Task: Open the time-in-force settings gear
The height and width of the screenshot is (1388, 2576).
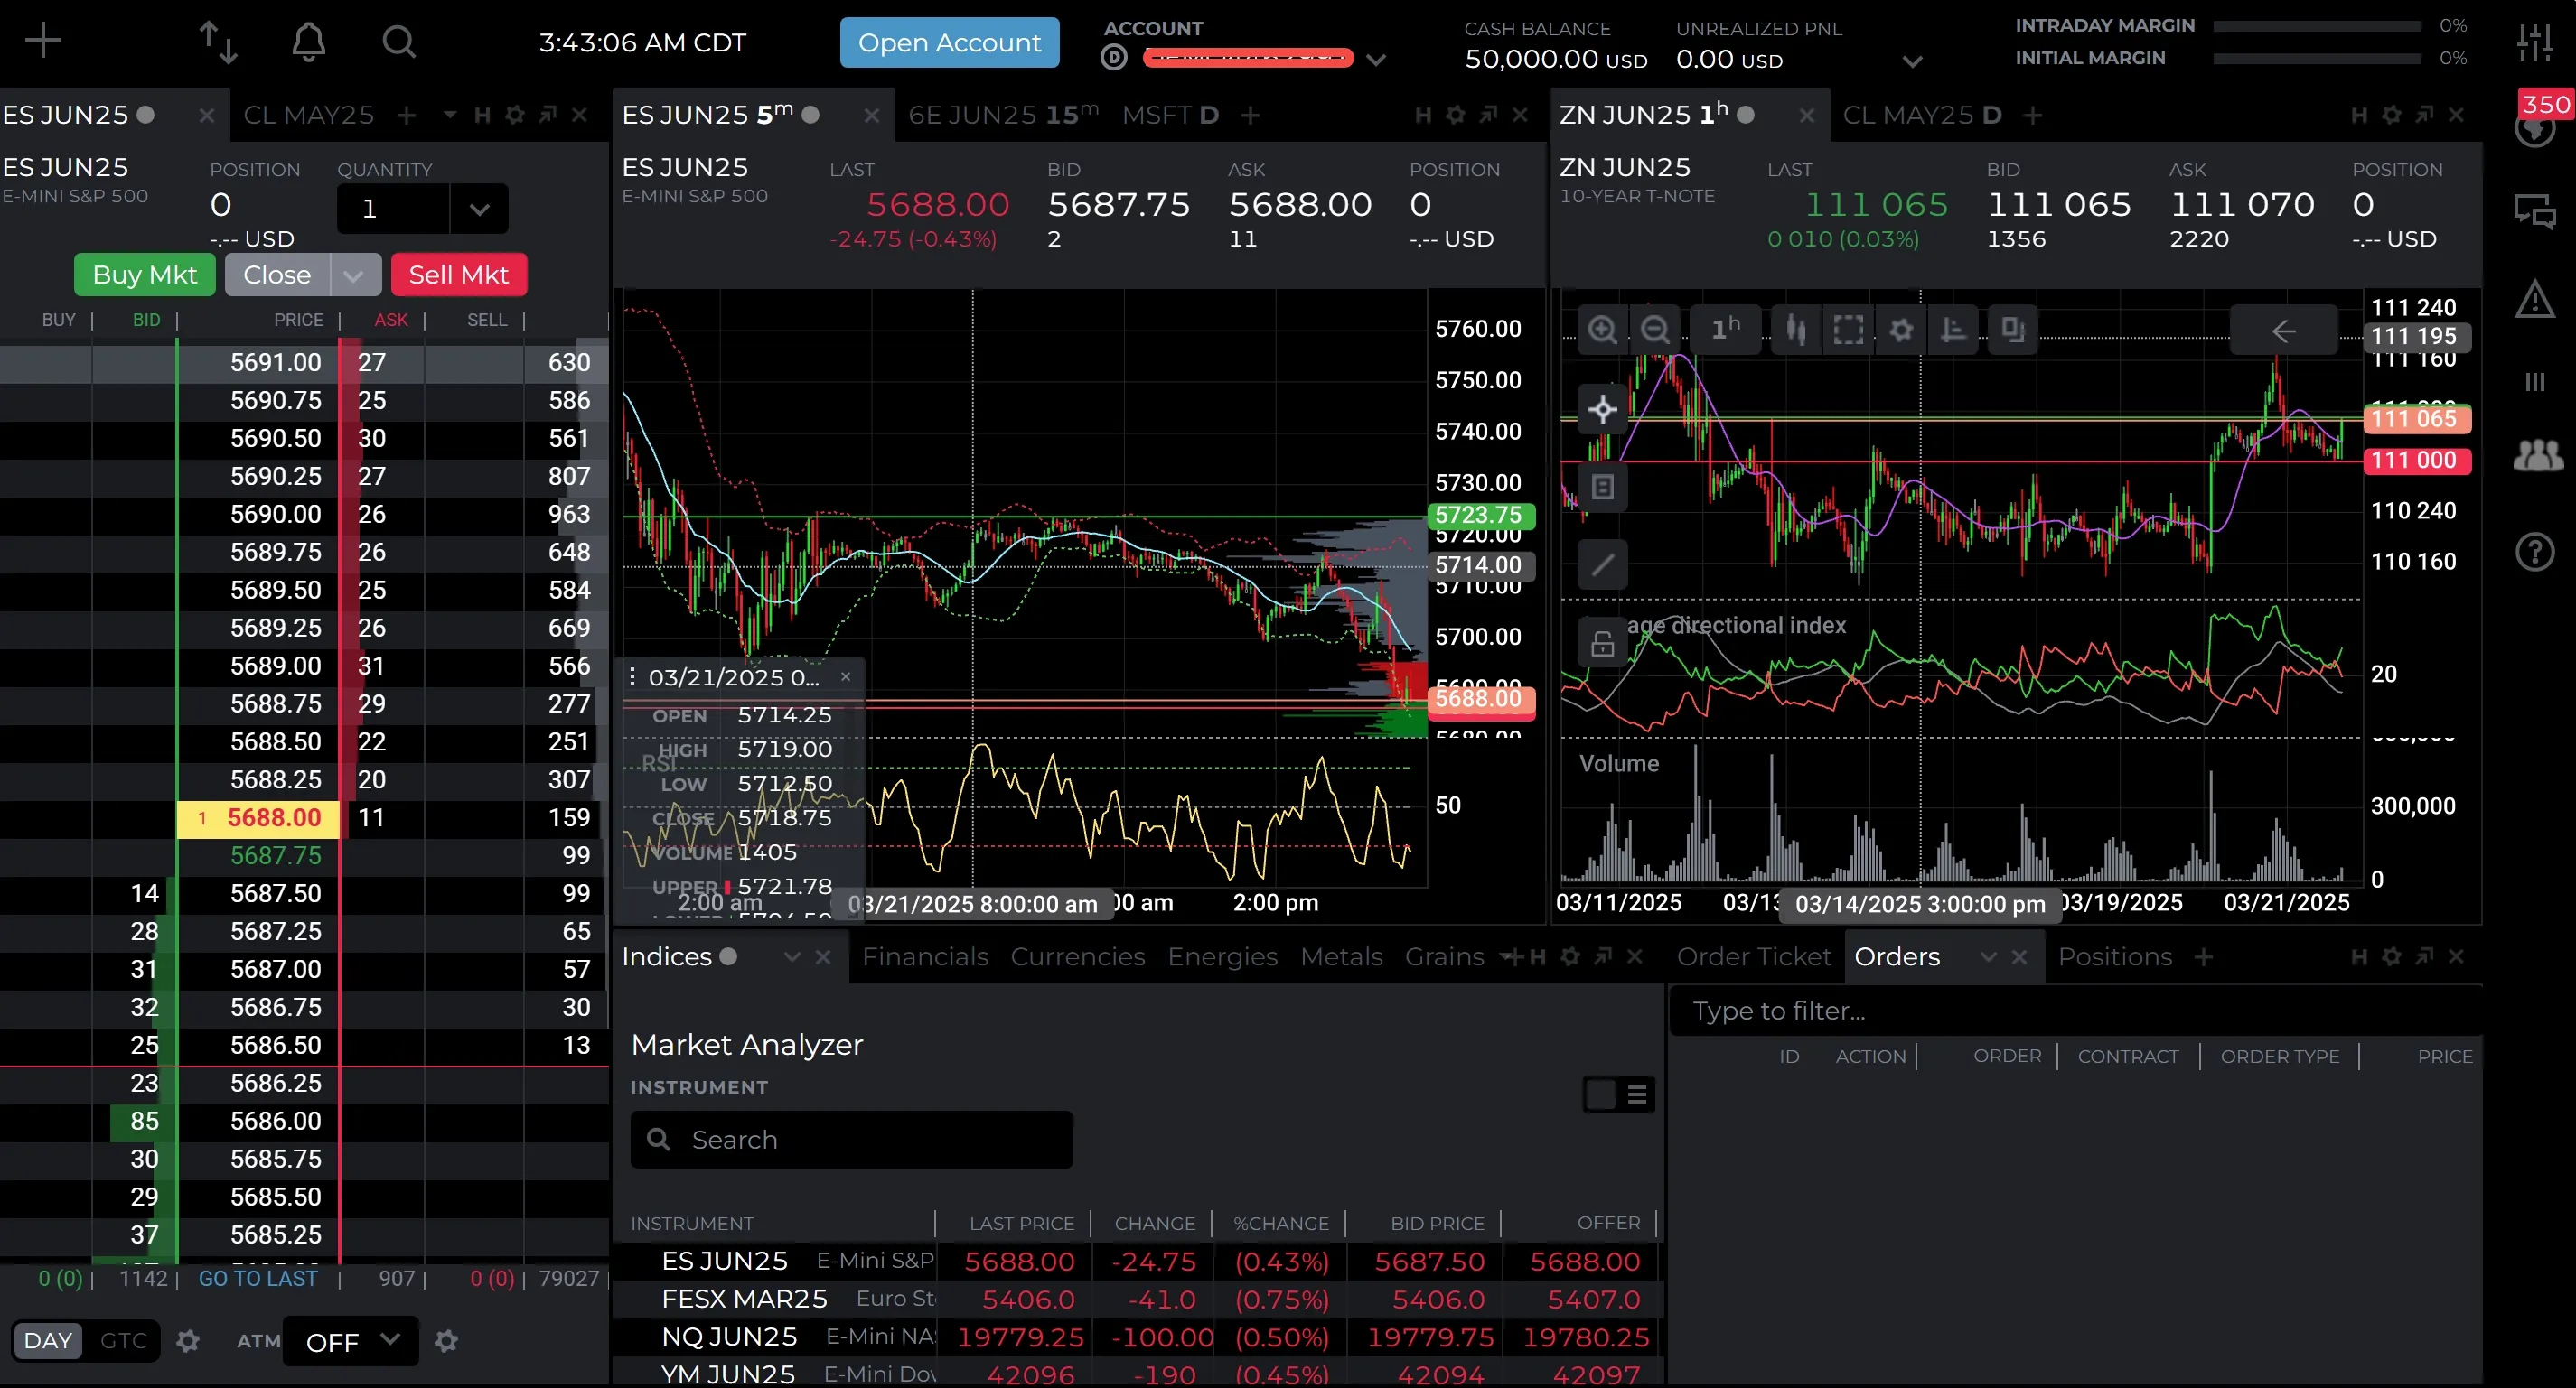Action: [188, 1341]
